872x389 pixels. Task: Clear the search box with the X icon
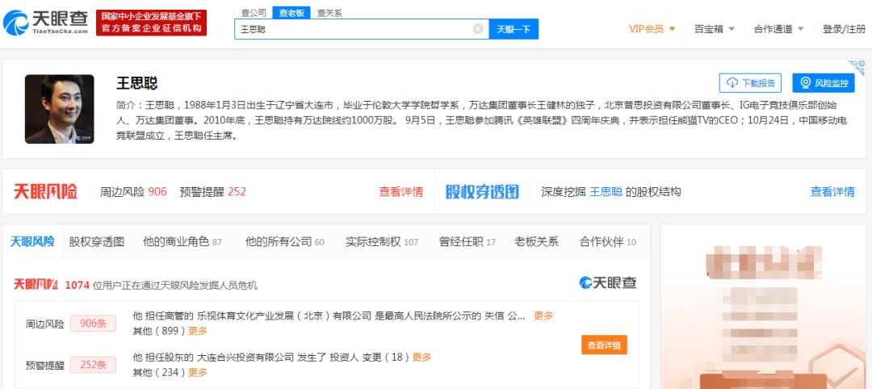click(478, 29)
